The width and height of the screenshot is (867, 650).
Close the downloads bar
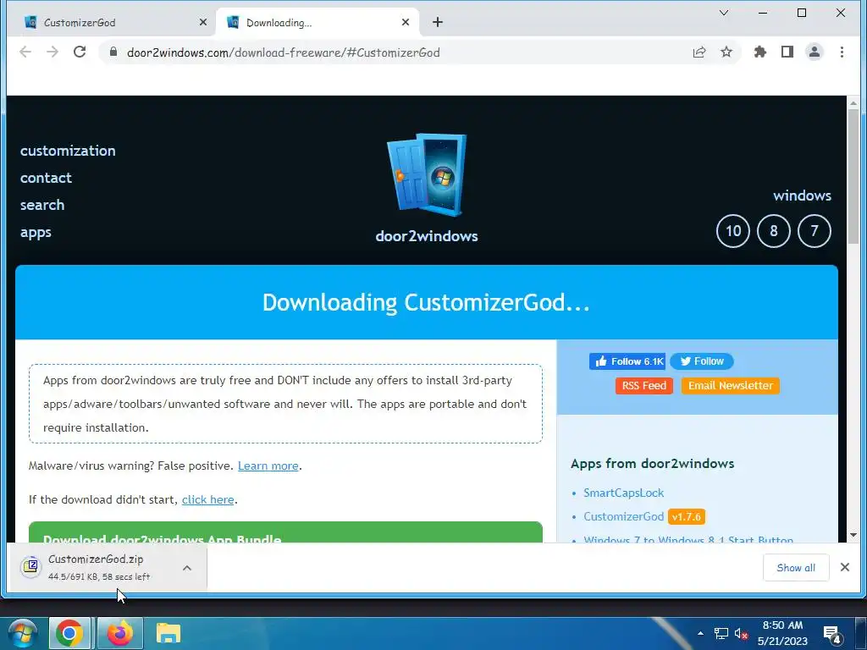point(844,567)
